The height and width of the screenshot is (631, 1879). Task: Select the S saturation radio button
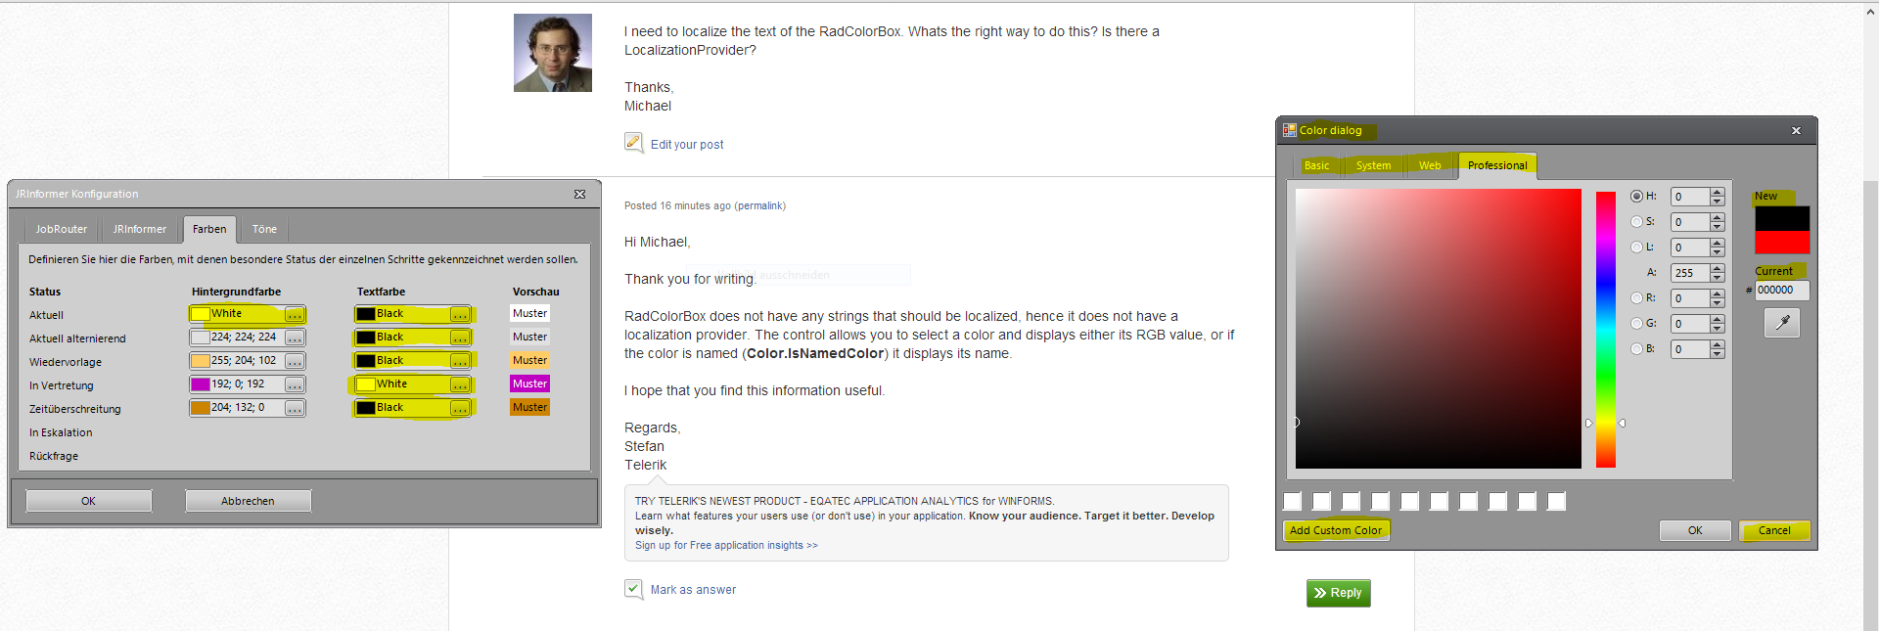[1636, 221]
